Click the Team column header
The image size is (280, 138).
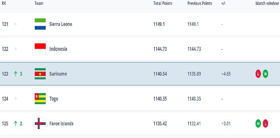39,3
